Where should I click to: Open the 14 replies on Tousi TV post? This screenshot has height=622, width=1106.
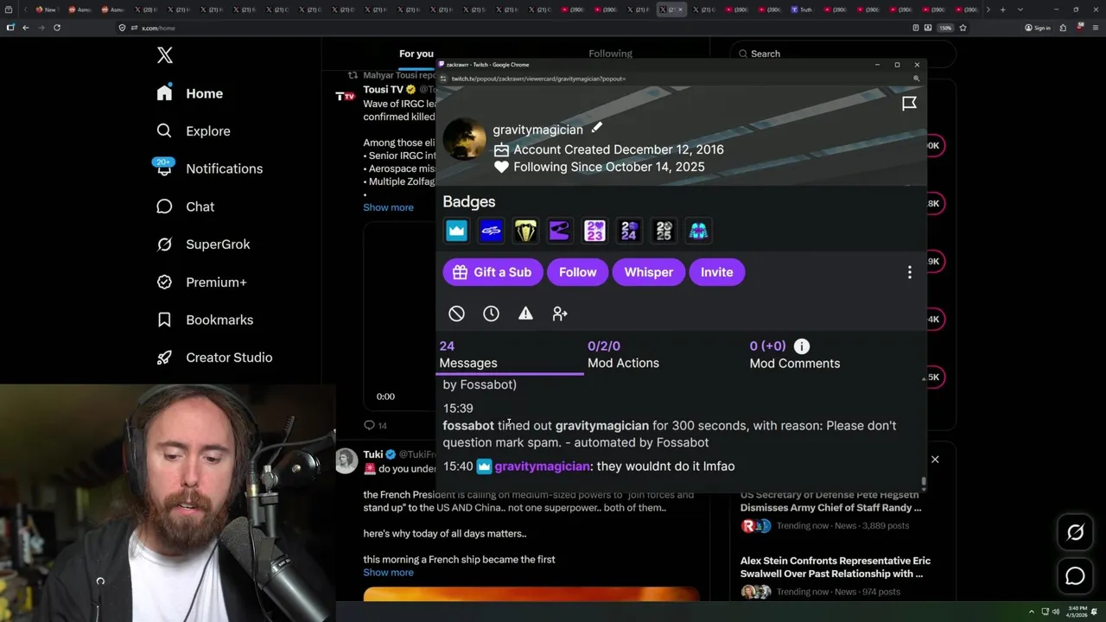pos(376,425)
